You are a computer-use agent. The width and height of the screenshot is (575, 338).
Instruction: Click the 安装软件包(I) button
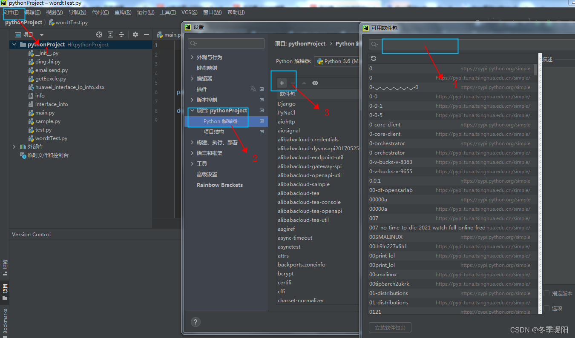(390, 327)
